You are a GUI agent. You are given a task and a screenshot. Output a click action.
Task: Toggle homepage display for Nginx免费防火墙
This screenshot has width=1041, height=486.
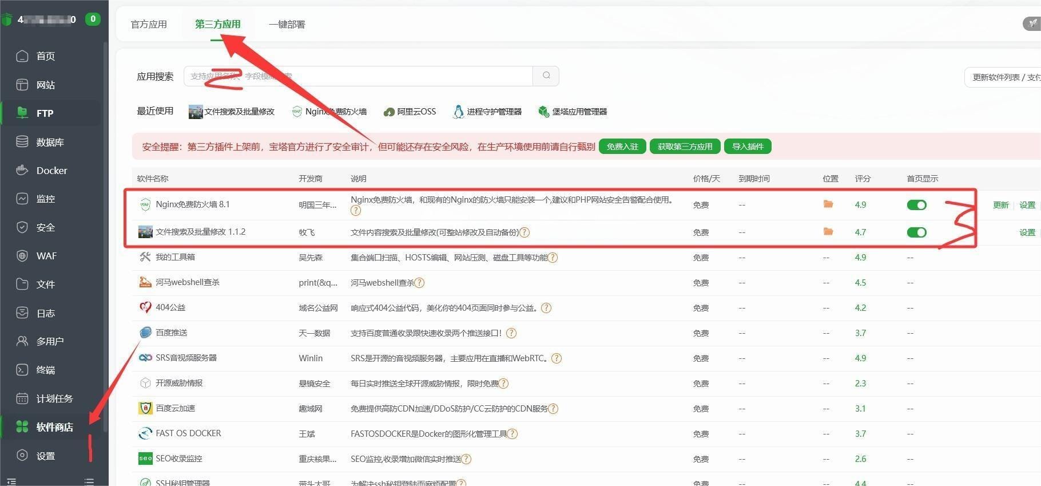click(916, 205)
